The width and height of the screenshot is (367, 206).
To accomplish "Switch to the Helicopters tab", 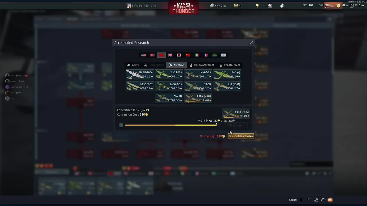I will (x=154, y=65).
